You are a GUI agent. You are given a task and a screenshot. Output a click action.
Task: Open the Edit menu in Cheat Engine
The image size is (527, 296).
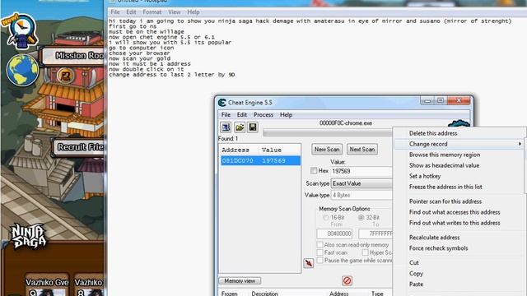241,115
